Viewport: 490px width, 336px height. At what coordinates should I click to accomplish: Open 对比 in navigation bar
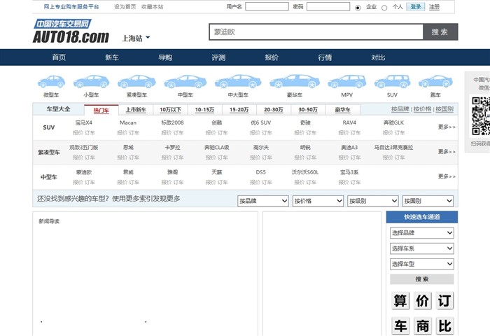[x=378, y=57]
